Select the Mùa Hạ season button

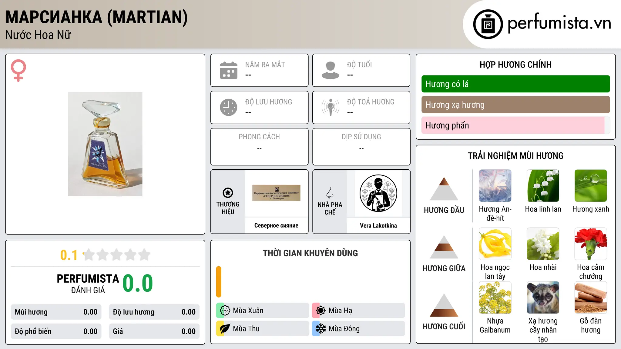tap(358, 311)
